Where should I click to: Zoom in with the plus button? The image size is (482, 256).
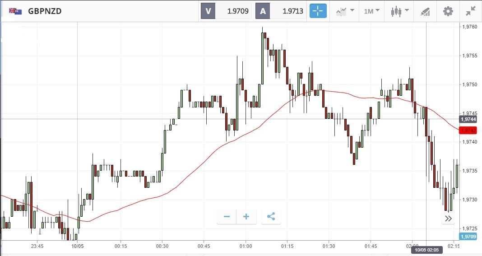pyautogui.click(x=246, y=217)
